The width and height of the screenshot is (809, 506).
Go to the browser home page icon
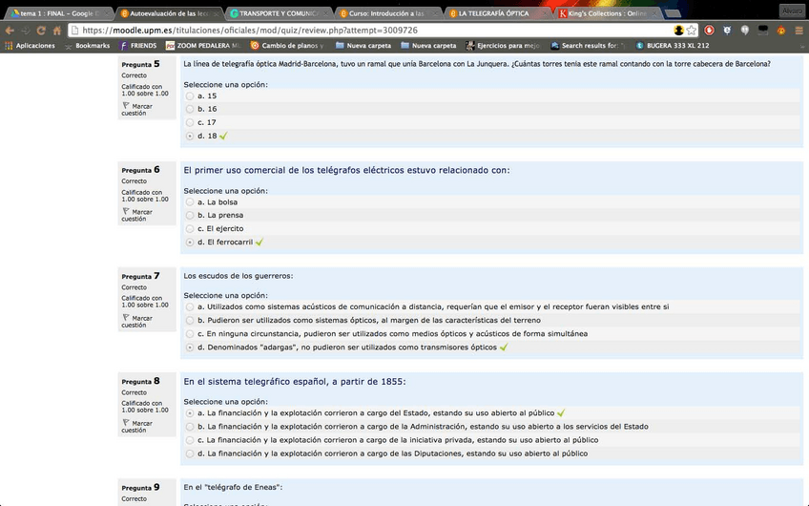coord(57,30)
